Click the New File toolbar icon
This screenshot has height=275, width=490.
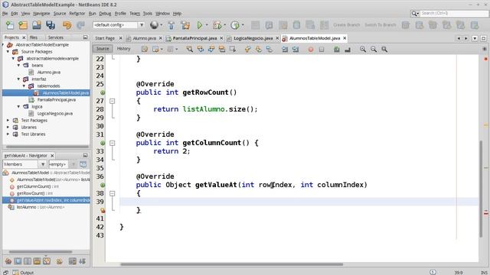tap(10, 25)
